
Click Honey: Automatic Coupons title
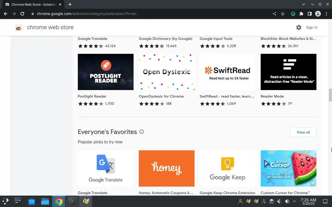click(x=166, y=193)
